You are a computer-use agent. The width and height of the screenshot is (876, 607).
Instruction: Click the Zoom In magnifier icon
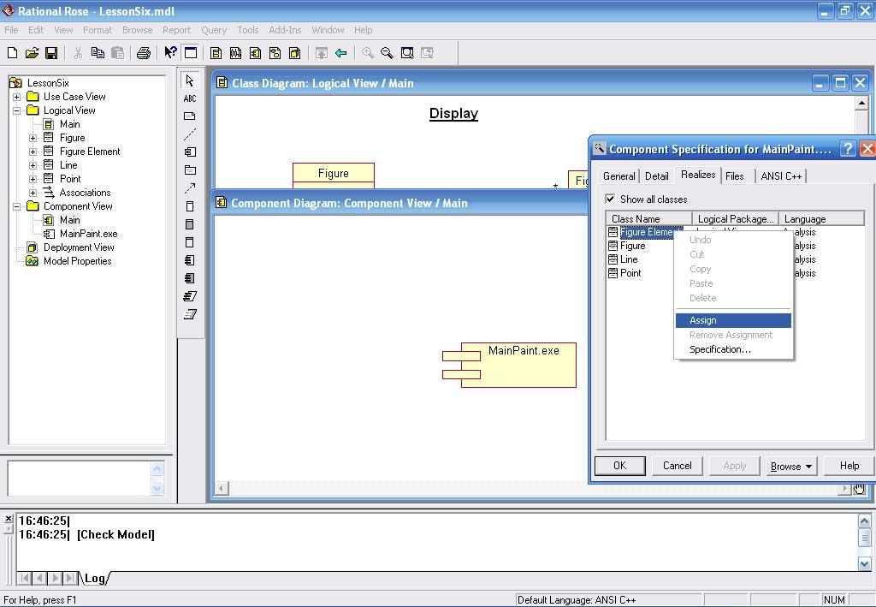368,53
